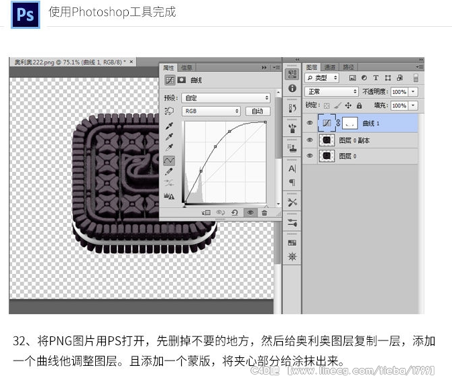Click the top-right curve control point

(266, 122)
